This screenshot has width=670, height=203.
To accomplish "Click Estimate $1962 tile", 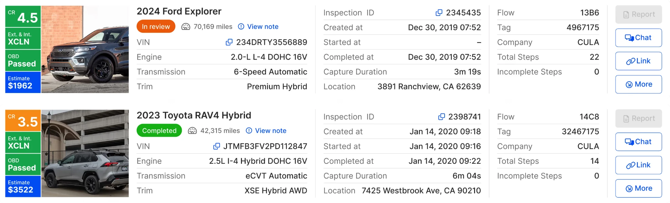I will tap(23, 82).
